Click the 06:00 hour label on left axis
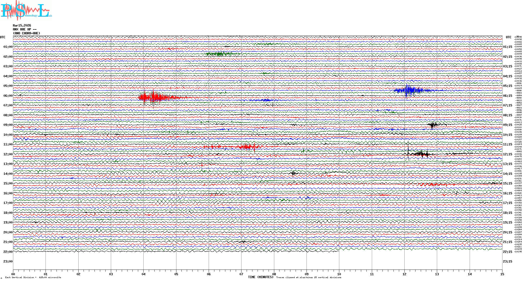This screenshot has height=281, width=523. tap(8, 96)
